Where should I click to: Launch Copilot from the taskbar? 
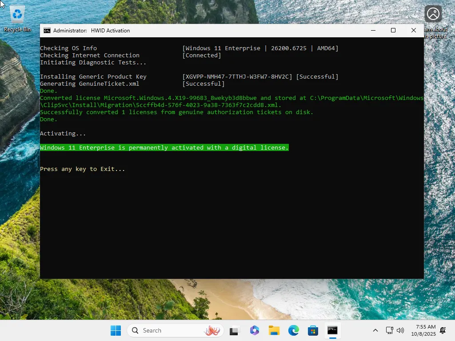[x=255, y=330]
